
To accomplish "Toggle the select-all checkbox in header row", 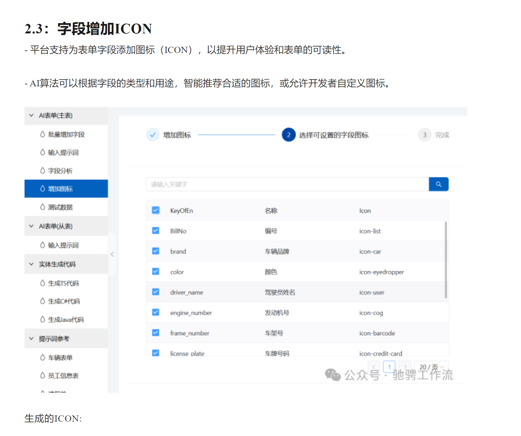I will coord(156,210).
